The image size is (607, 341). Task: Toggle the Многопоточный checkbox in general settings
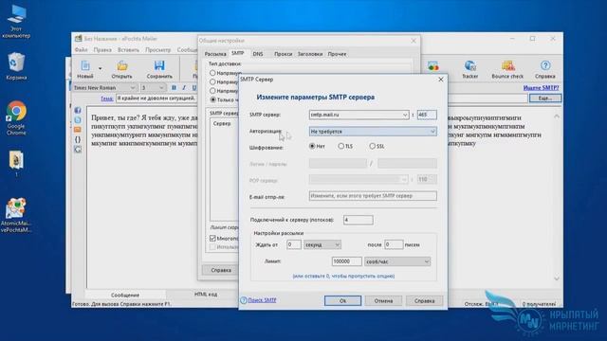point(212,238)
